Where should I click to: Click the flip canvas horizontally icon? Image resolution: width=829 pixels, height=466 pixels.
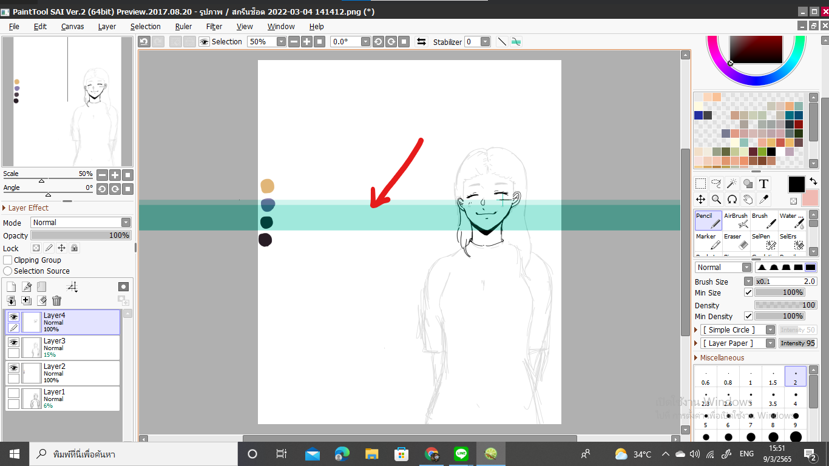(421, 42)
